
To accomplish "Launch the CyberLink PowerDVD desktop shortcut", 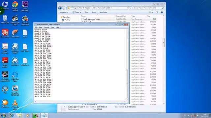I will [5, 76].
